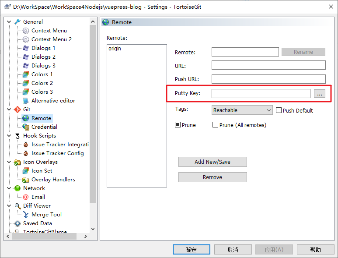Focus the Putty Key input field
This screenshot has height=258, width=338.
point(261,93)
